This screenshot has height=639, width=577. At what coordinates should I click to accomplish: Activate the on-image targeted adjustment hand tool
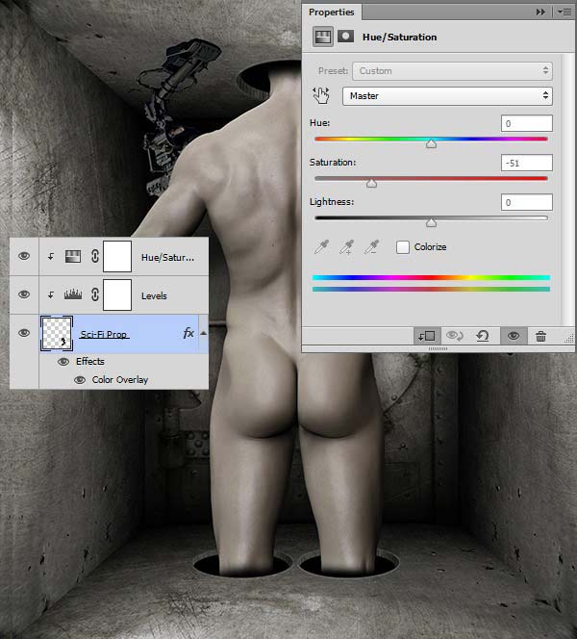[321, 96]
